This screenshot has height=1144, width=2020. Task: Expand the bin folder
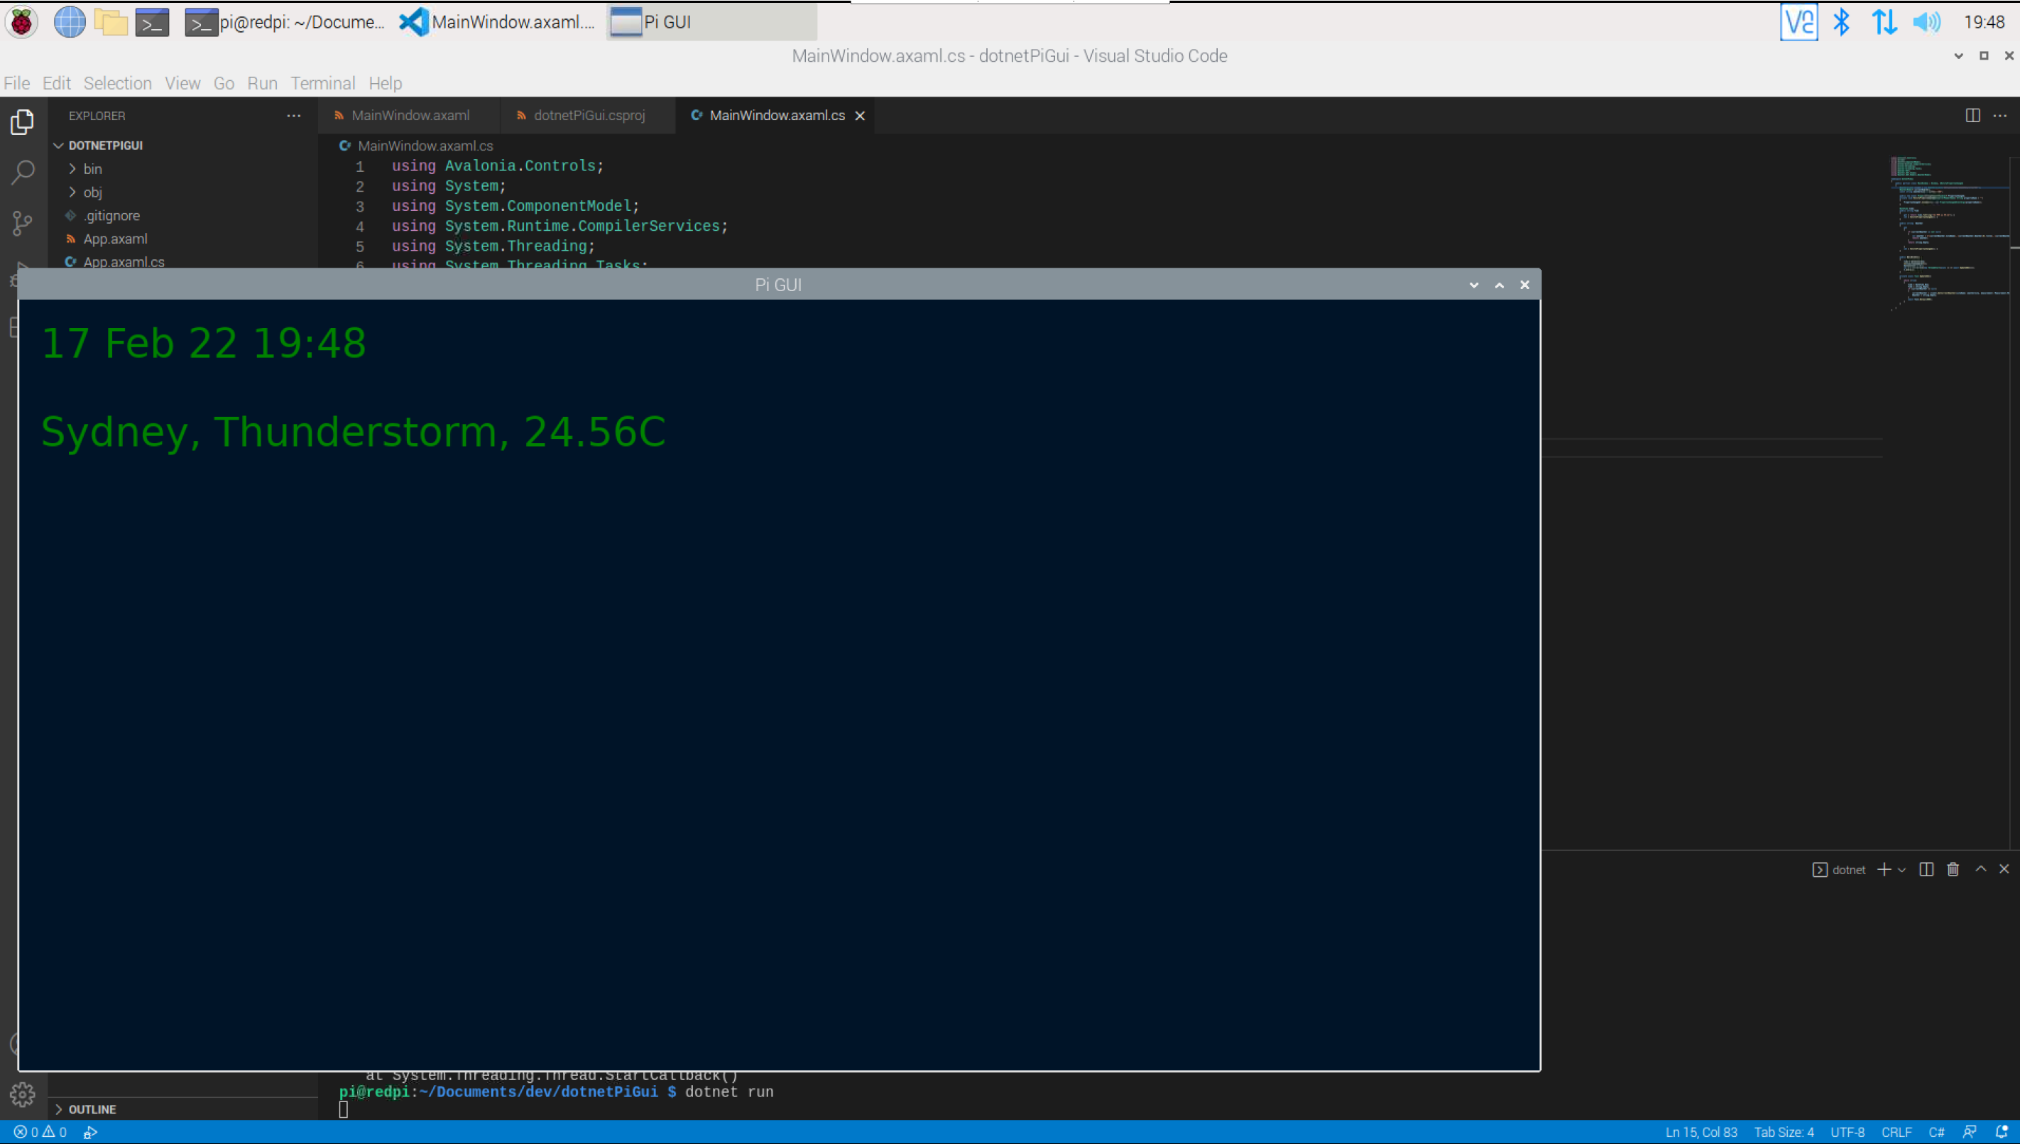pyautogui.click(x=92, y=169)
